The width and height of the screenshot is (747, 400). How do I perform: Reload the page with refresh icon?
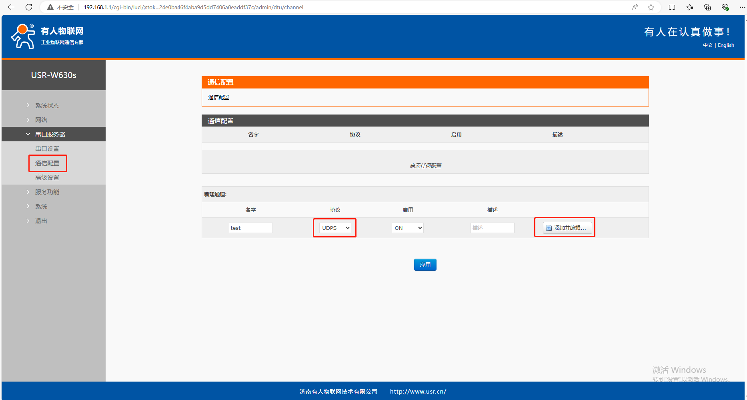point(29,7)
